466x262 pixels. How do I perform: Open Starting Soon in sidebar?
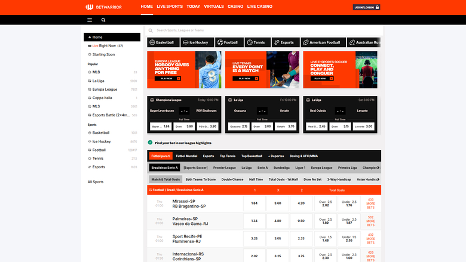tap(112, 54)
